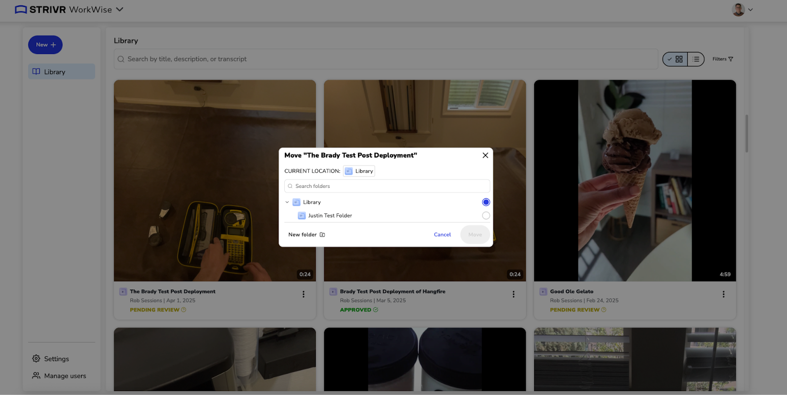
Task: Click the Move button
Action: point(475,235)
